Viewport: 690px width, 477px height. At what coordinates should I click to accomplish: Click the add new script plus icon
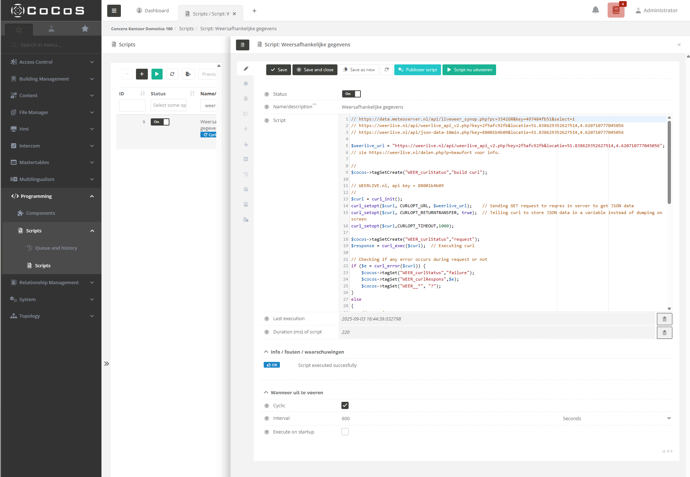coord(142,74)
